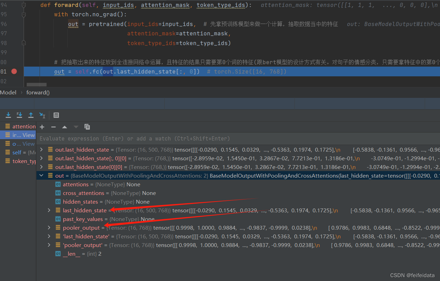
Task: Click the Step Into My Code icon
Action: click(x=20, y=115)
